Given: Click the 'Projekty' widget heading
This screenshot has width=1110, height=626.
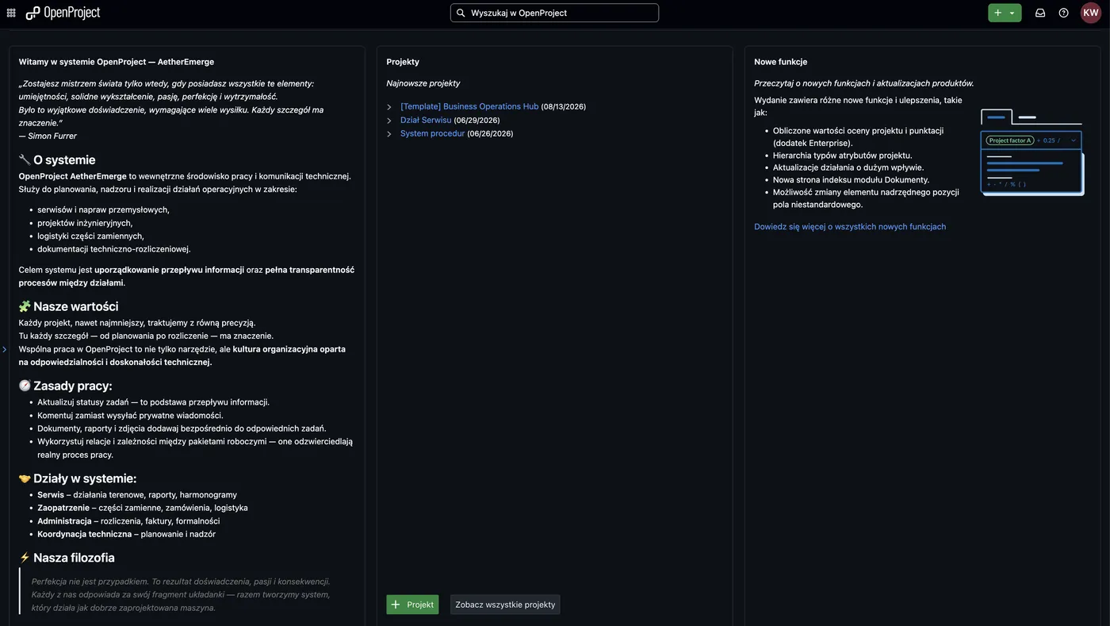Looking at the screenshot, I should click(403, 62).
